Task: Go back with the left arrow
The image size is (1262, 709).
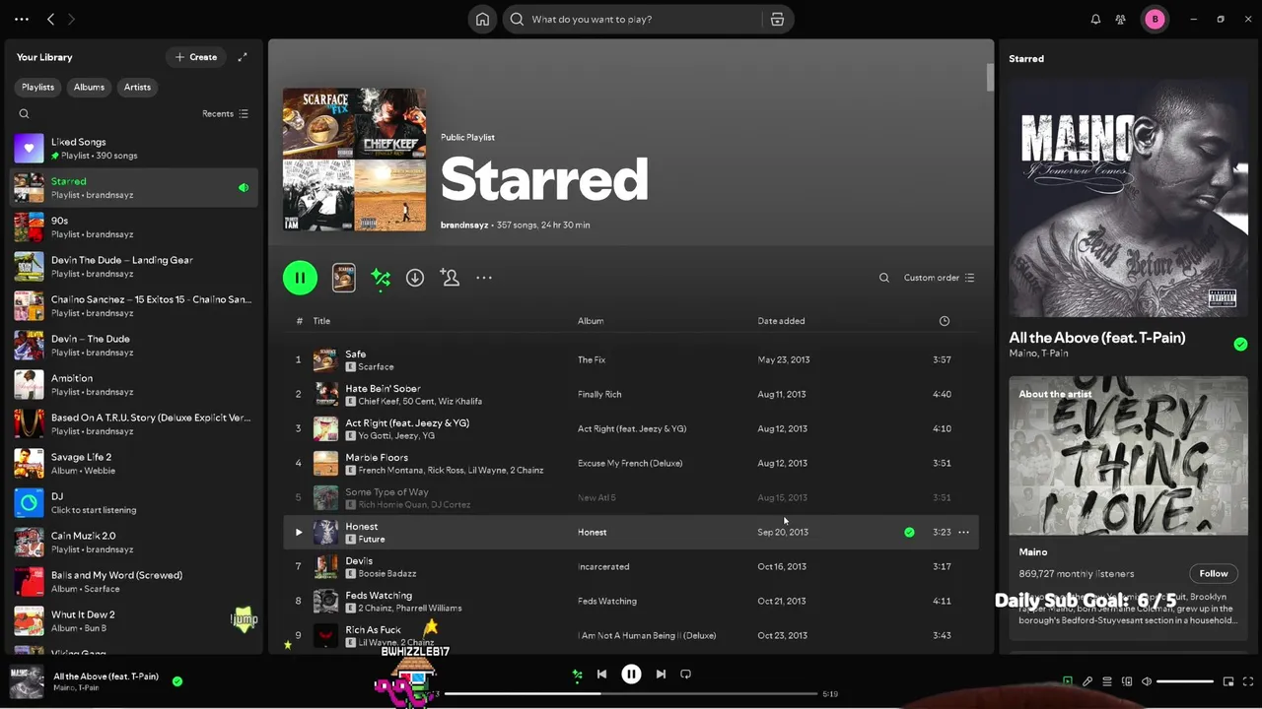Action: [50, 19]
